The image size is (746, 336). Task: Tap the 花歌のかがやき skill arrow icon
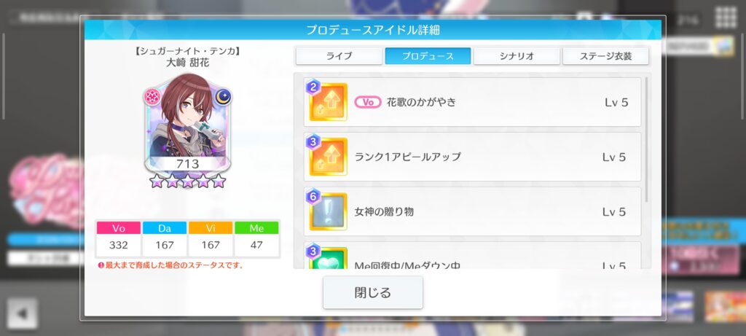pyautogui.click(x=327, y=101)
